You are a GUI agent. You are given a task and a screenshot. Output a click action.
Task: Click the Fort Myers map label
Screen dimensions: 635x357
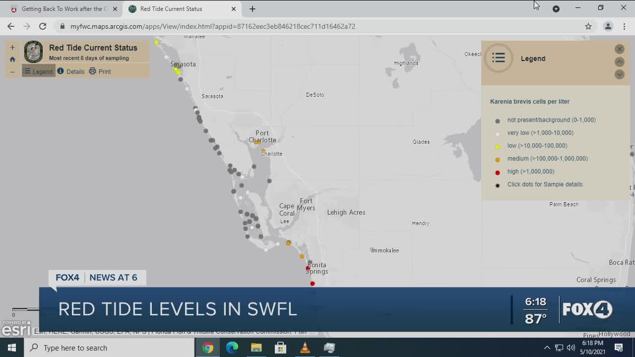click(x=307, y=204)
